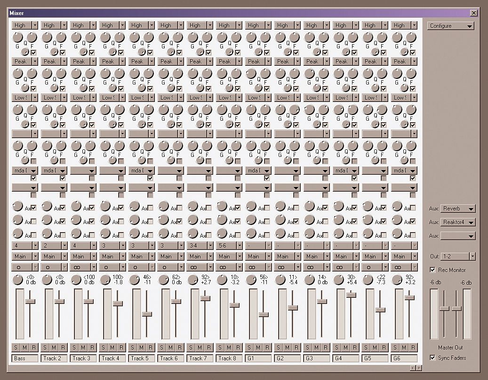Click the pan knob on Track 7

pos(192,279)
